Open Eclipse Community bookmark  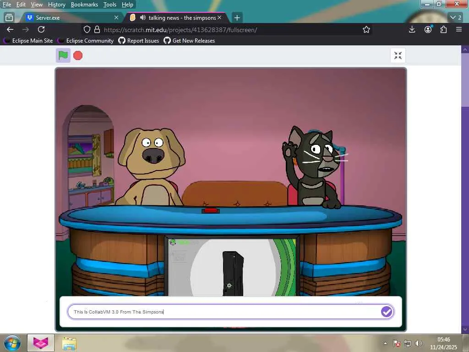(86, 41)
